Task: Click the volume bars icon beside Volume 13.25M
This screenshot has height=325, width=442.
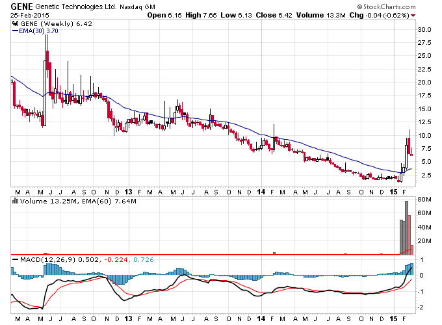Action: (15, 201)
